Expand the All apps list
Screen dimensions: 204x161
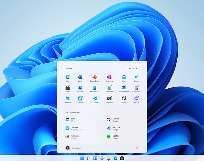(133, 68)
